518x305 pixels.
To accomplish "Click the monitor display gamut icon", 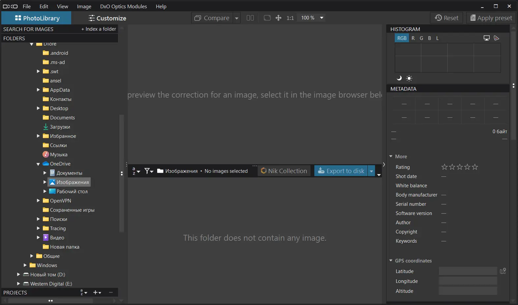I will pyautogui.click(x=487, y=38).
